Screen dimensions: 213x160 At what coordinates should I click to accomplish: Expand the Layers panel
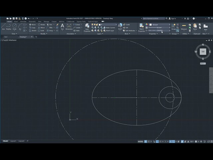[x=100, y=34]
